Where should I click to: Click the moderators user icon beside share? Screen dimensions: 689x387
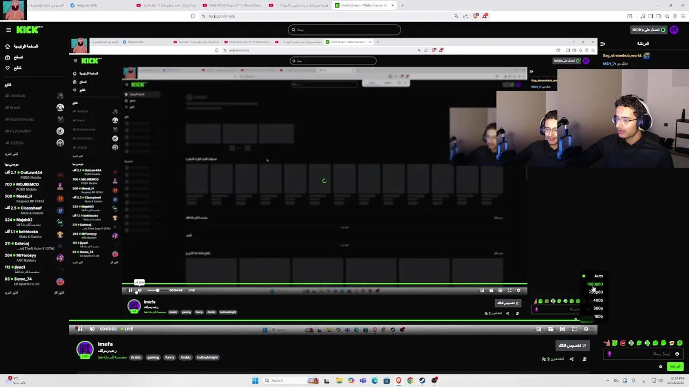point(585,359)
